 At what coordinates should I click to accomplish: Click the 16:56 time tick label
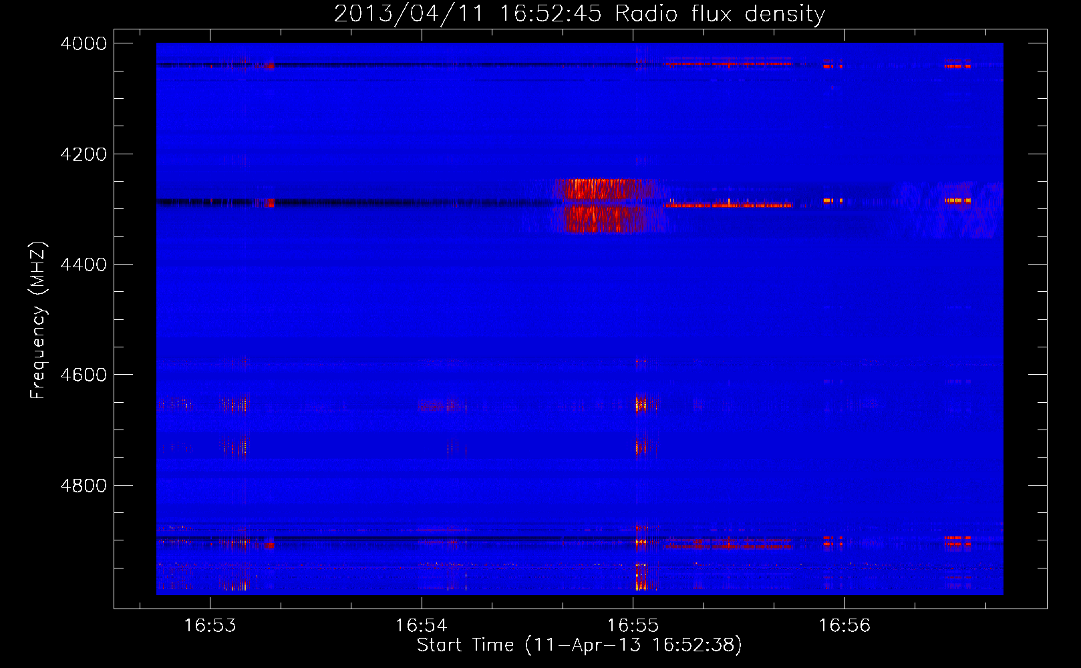(x=844, y=626)
